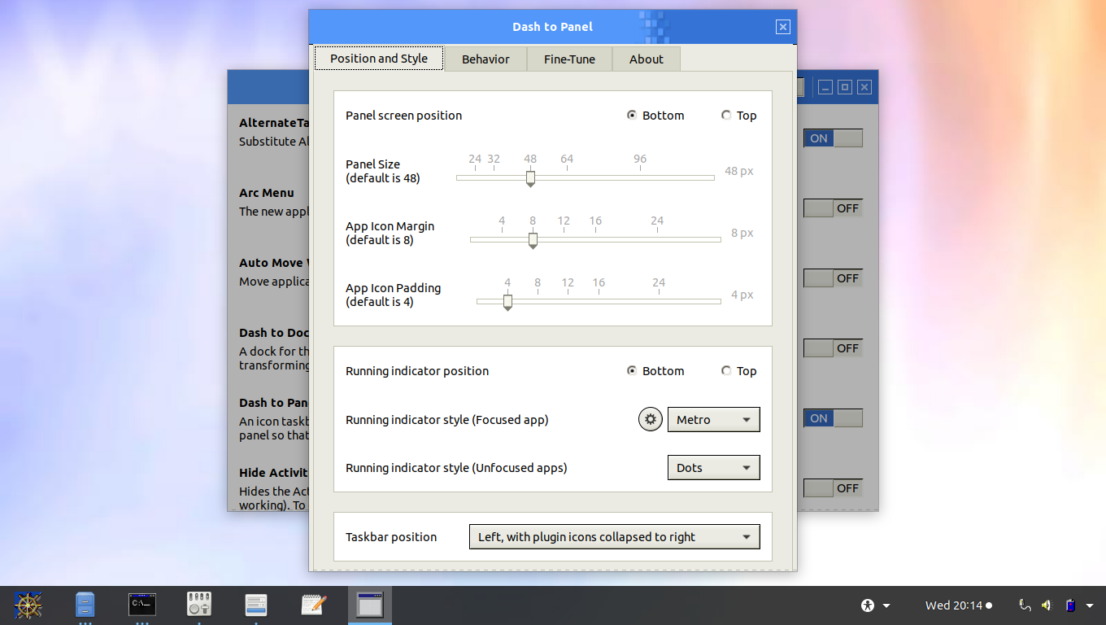
Task: Select Top for Running indicator position
Action: click(x=738, y=371)
